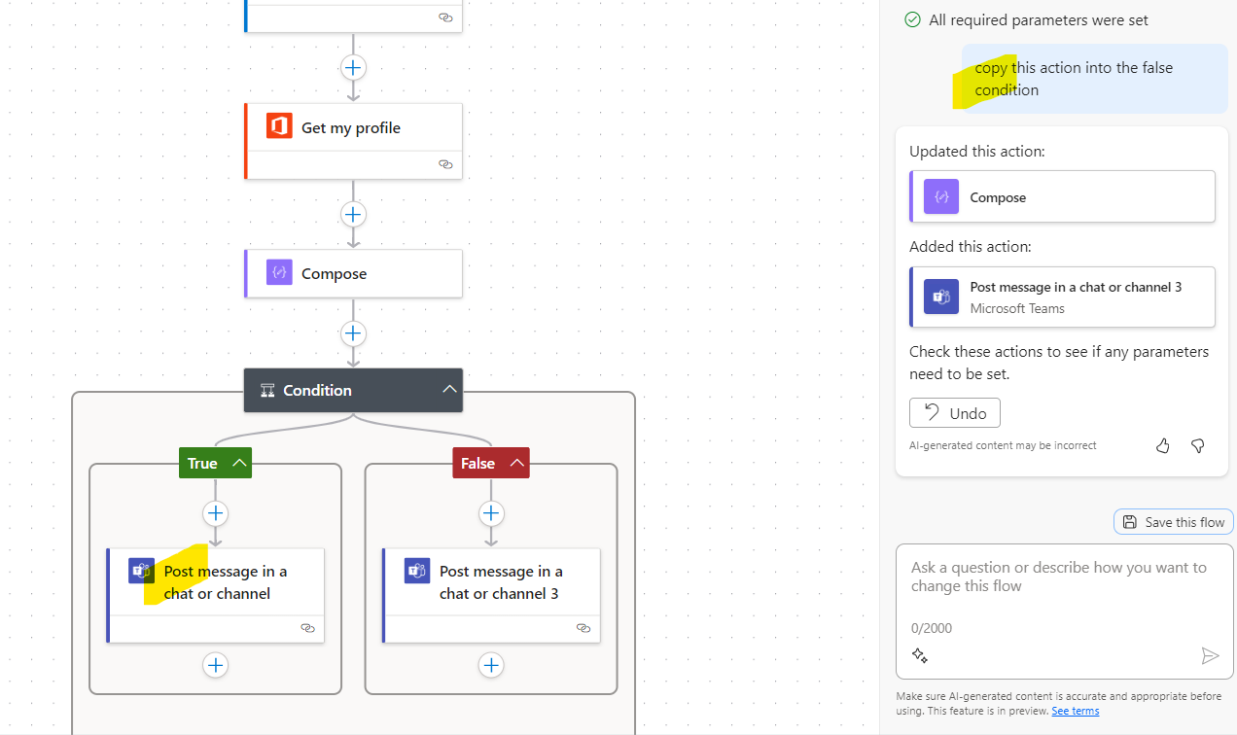Click Save this flow button
The image size is (1237, 735).
click(1174, 522)
